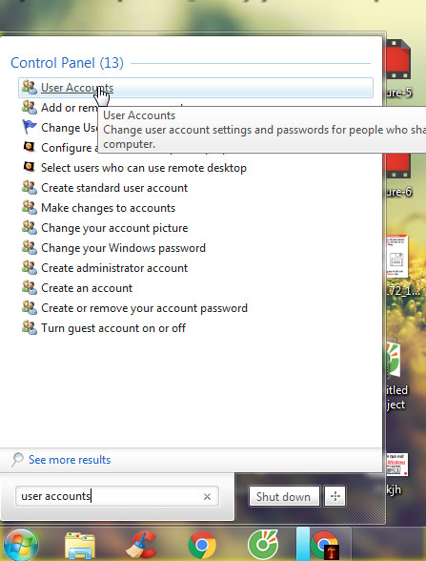Click icon beside Select users remote desktop
426x561 pixels.
(x=30, y=167)
